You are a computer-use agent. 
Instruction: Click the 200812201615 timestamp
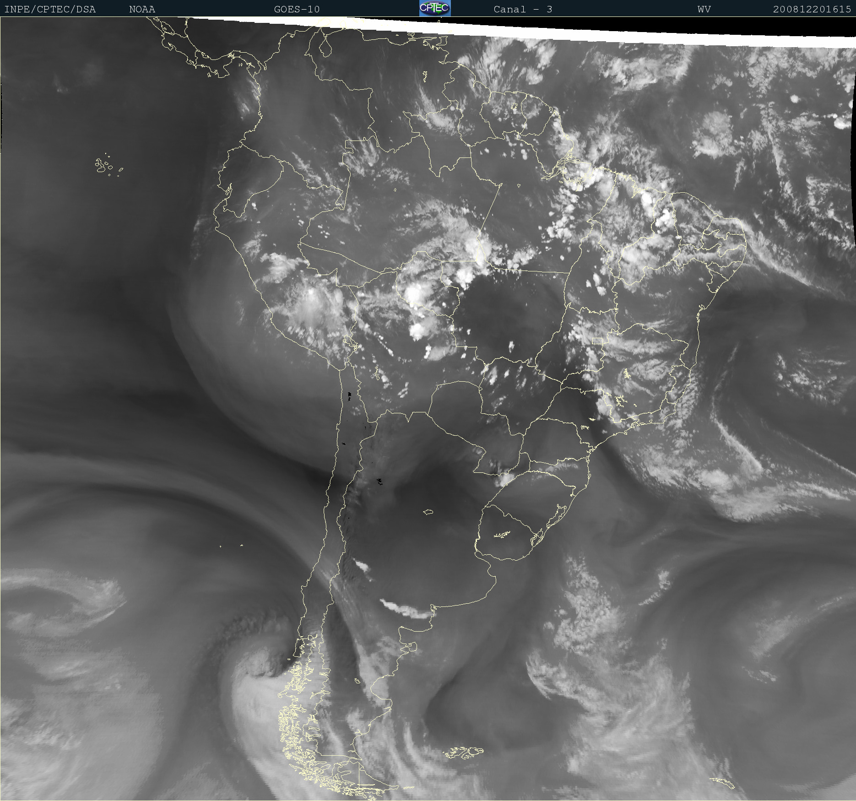click(812, 9)
